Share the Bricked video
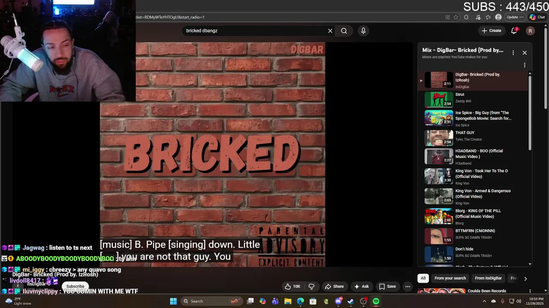The width and height of the screenshot is (549, 308). coord(334,286)
